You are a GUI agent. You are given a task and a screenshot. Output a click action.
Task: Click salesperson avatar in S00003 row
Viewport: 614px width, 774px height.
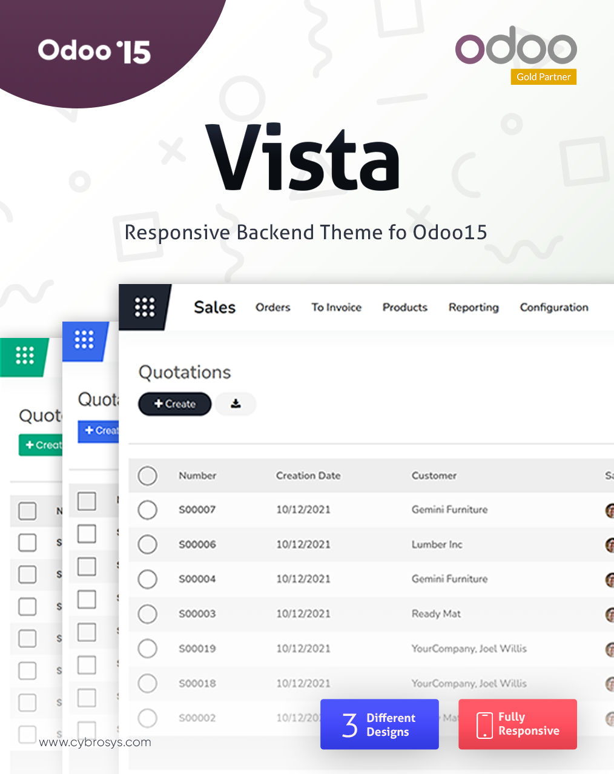[x=609, y=615]
